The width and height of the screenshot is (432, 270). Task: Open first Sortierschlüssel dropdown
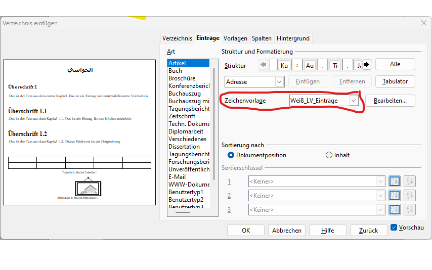click(380, 182)
